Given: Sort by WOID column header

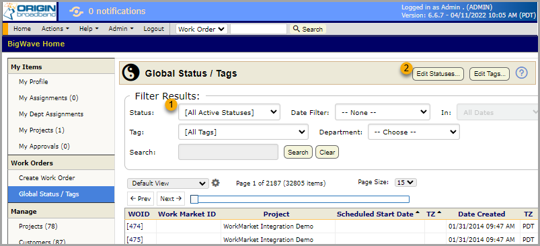Looking at the screenshot, I should [139, 214].
